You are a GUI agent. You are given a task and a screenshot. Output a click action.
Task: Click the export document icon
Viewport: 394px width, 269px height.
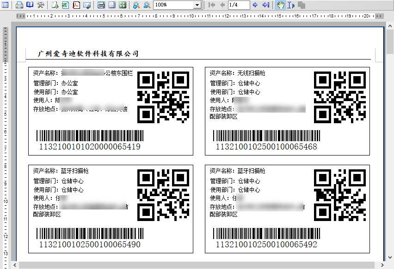(55, 5)
